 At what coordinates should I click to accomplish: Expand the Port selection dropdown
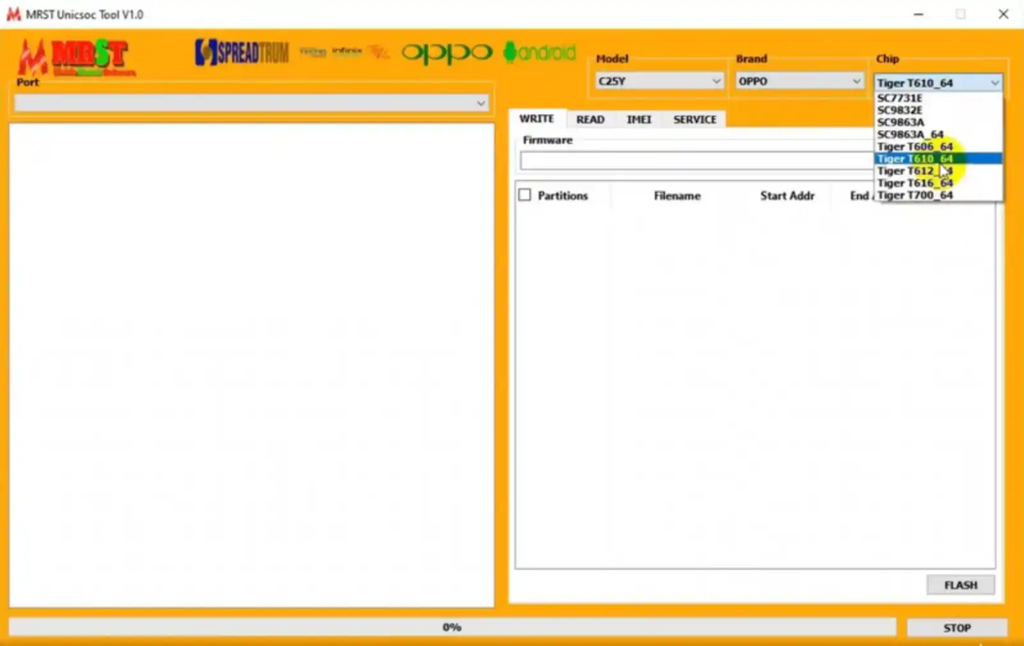tap(251, 103)
